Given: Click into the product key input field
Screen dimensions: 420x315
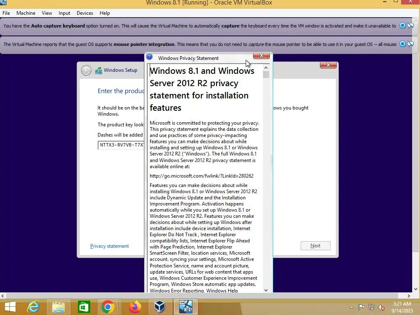Looking at the screenshot, I should (x=121, y=145).
